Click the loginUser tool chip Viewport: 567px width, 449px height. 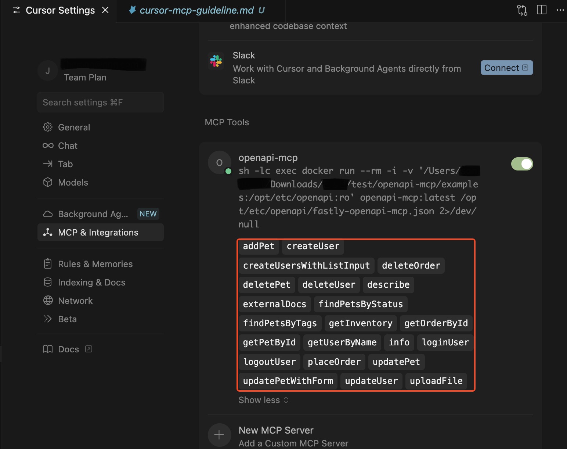[x=445, y=342]
